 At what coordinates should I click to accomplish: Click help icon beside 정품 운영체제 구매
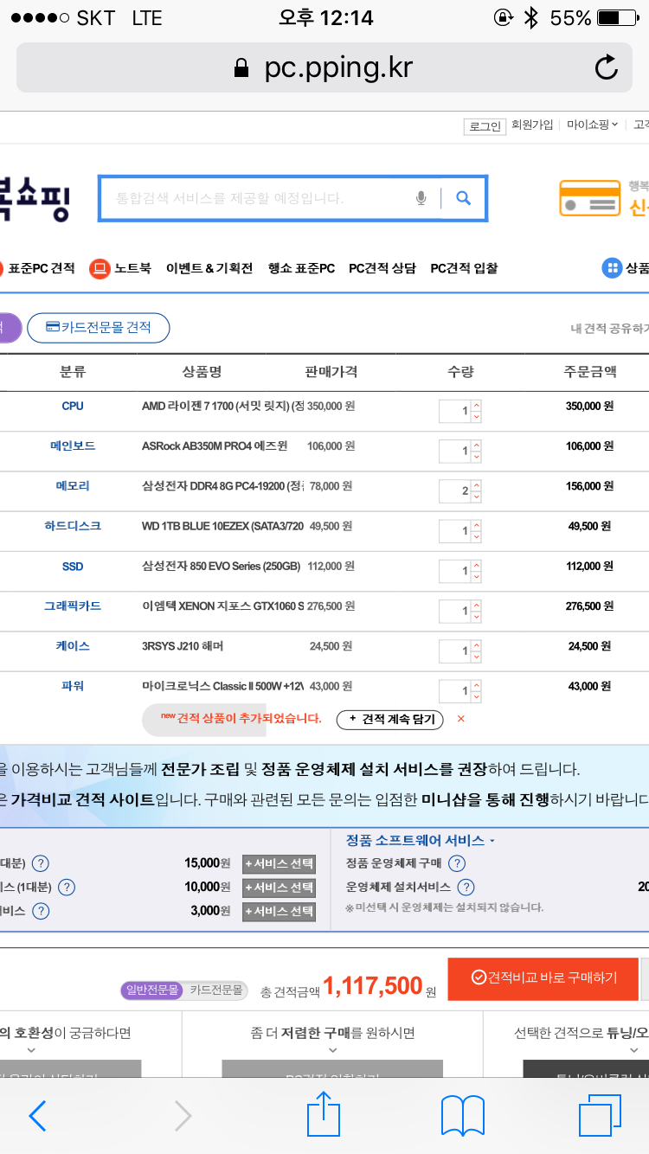(x=458, y=863)
